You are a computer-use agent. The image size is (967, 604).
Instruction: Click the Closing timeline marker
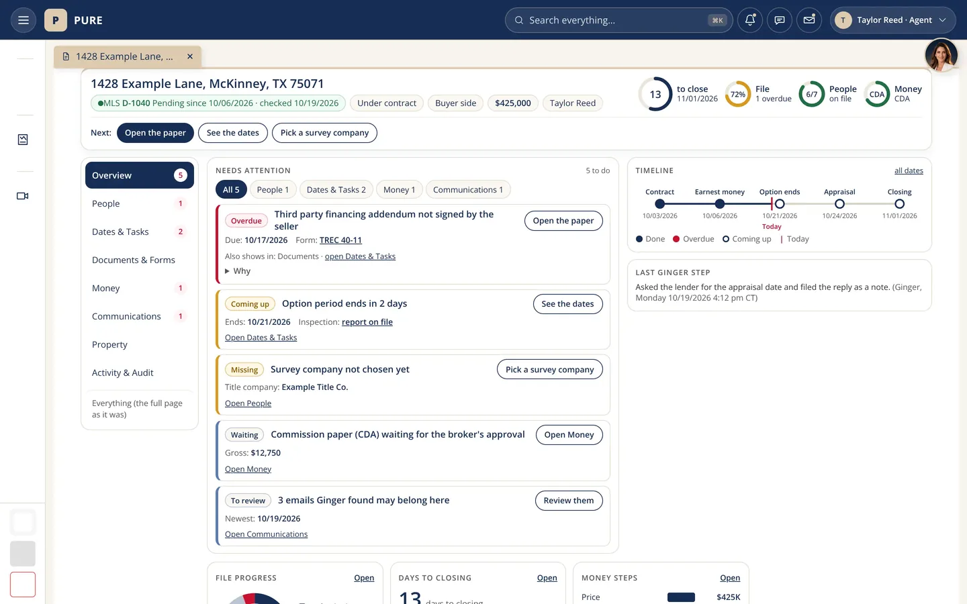coord(899,204)
